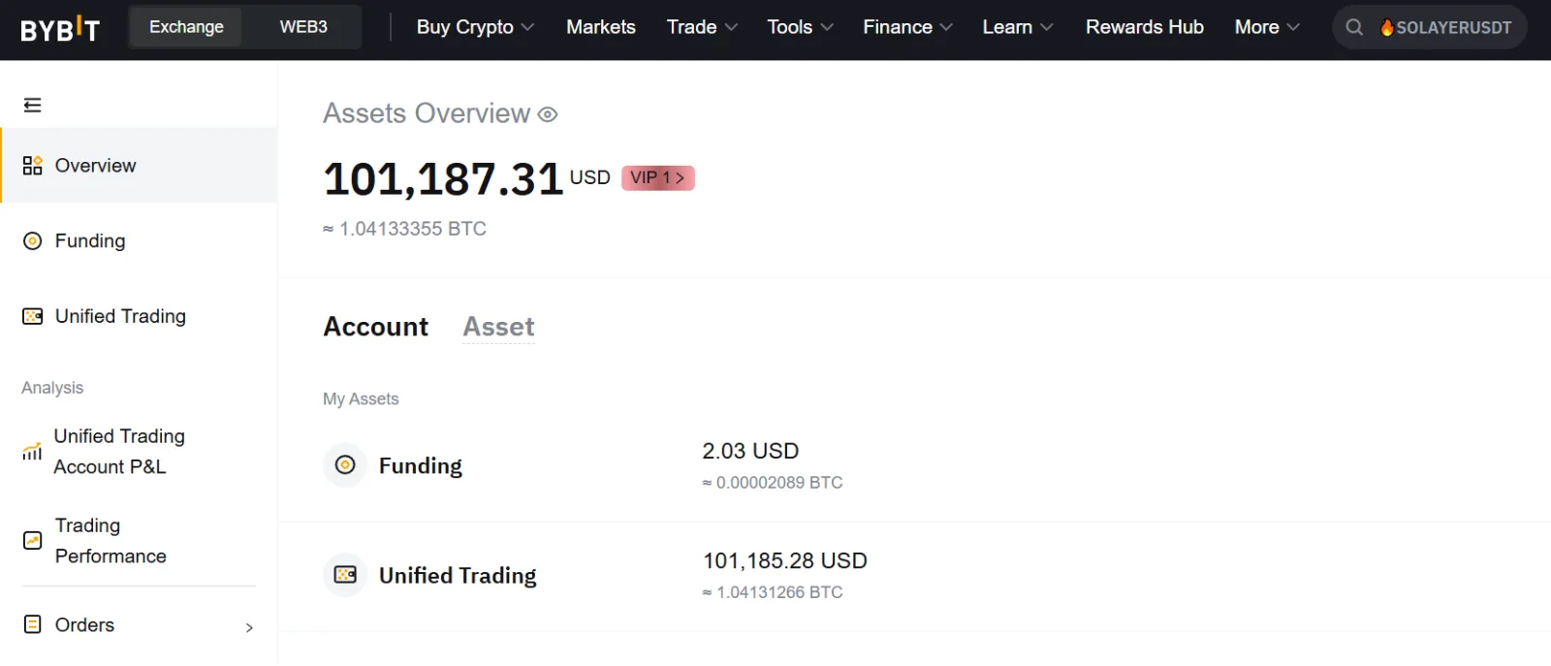This screenshot has height=666, width=1551.
Task: Click the Orders document icon
Action: pyautogui.click(x=33, y=624)
